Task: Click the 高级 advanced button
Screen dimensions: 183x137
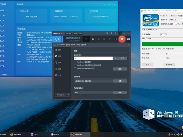Action: coord(120,69)
